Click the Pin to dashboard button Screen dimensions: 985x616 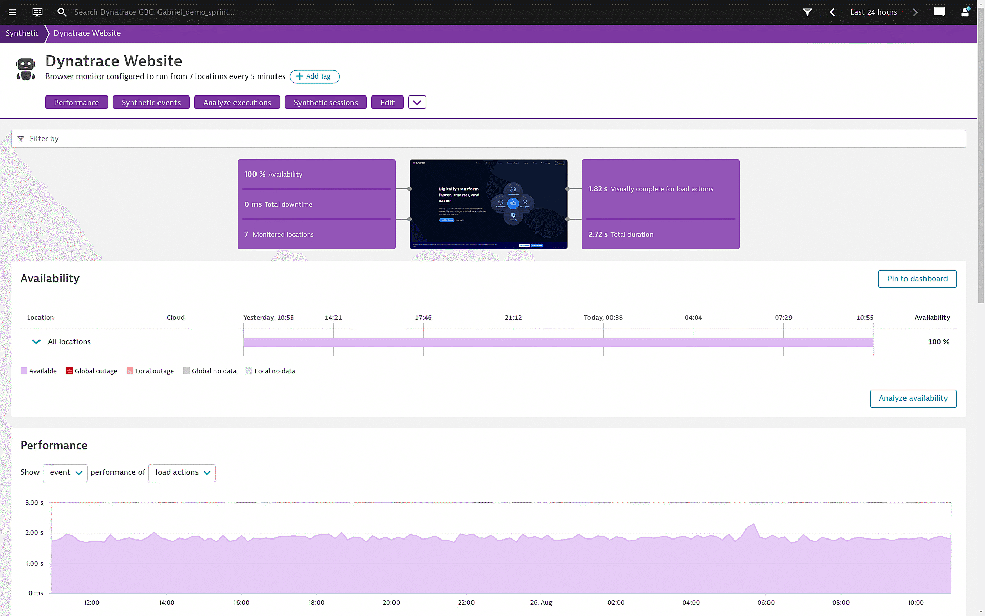(917, 278)
